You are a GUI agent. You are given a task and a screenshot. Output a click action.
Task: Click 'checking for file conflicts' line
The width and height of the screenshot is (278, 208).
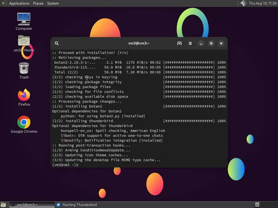(x=139, y=92)
